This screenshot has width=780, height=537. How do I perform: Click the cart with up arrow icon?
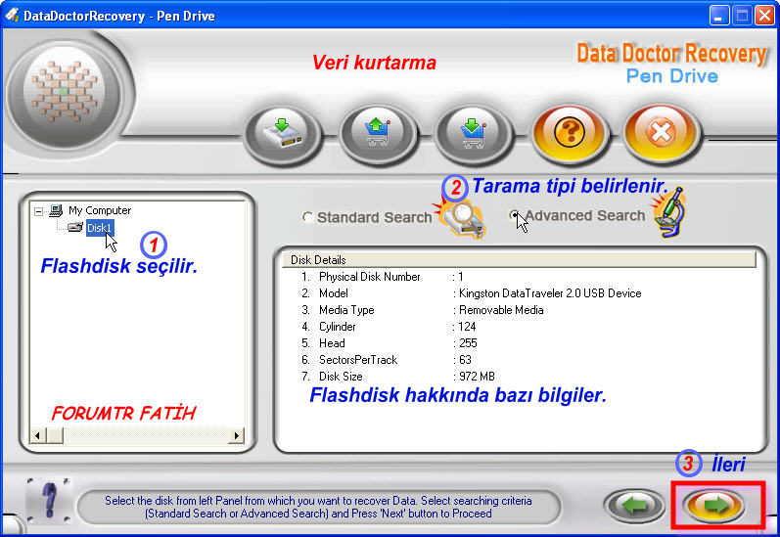coord(378,134)
